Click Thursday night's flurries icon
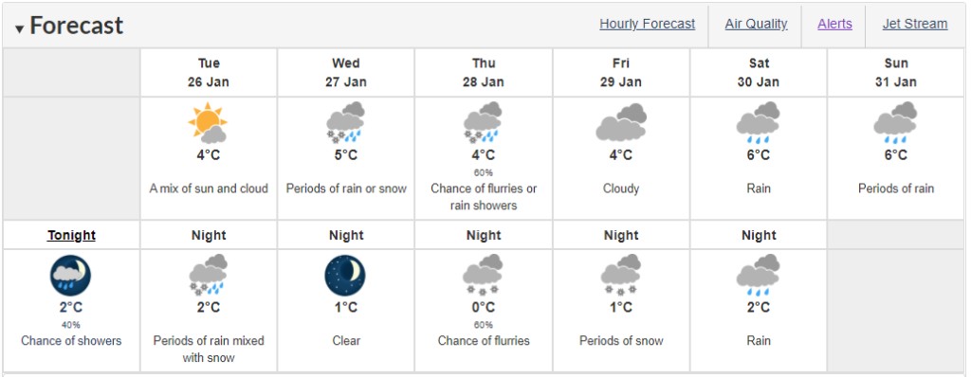971x377 pixels. point(483,275)
